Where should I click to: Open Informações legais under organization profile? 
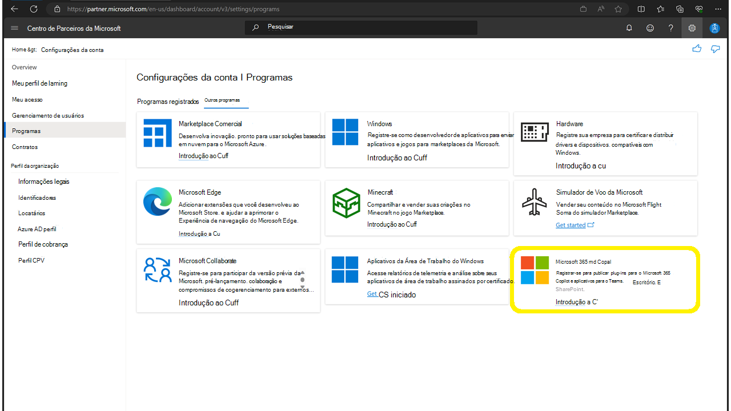coord(43,182)
